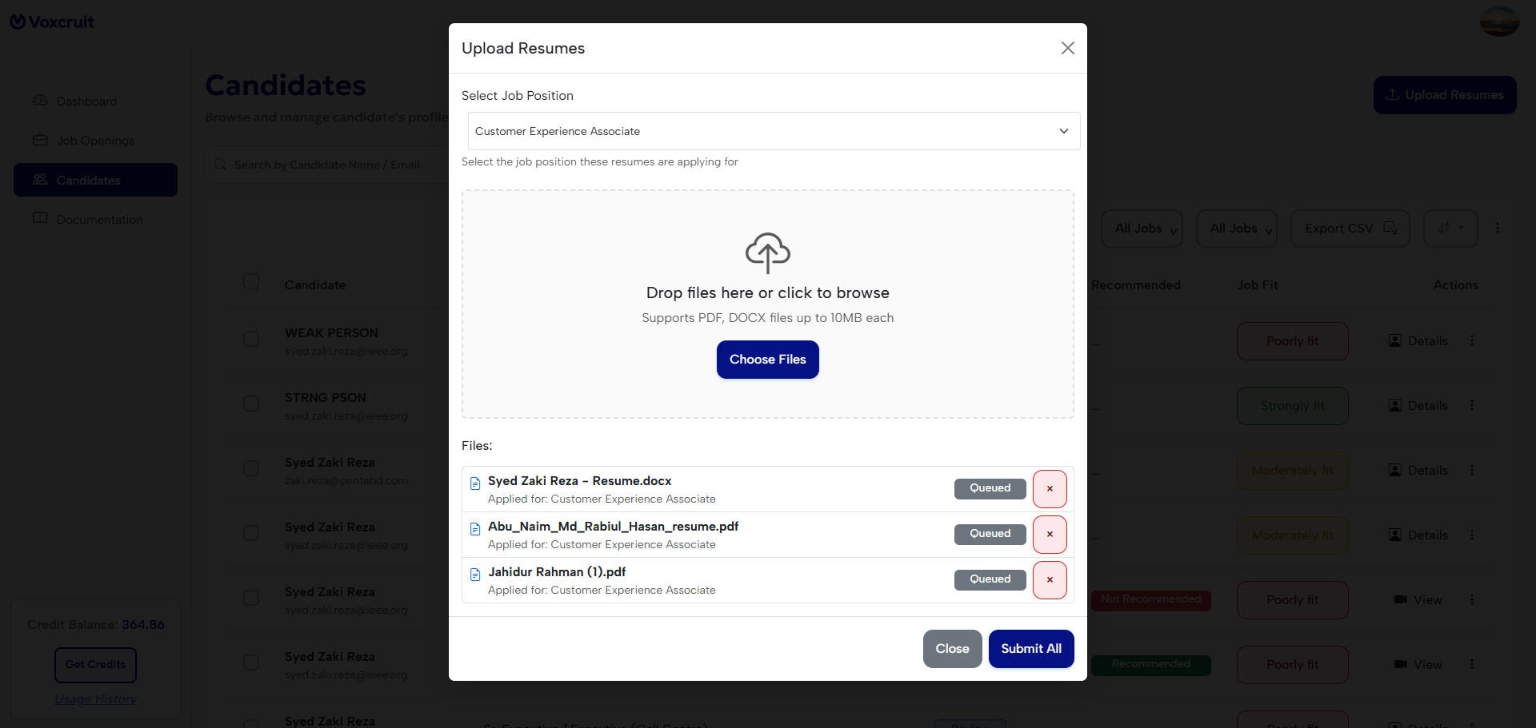Click the Job Openings briefcase icon
1536x728 pixels.
coord(40,140)
